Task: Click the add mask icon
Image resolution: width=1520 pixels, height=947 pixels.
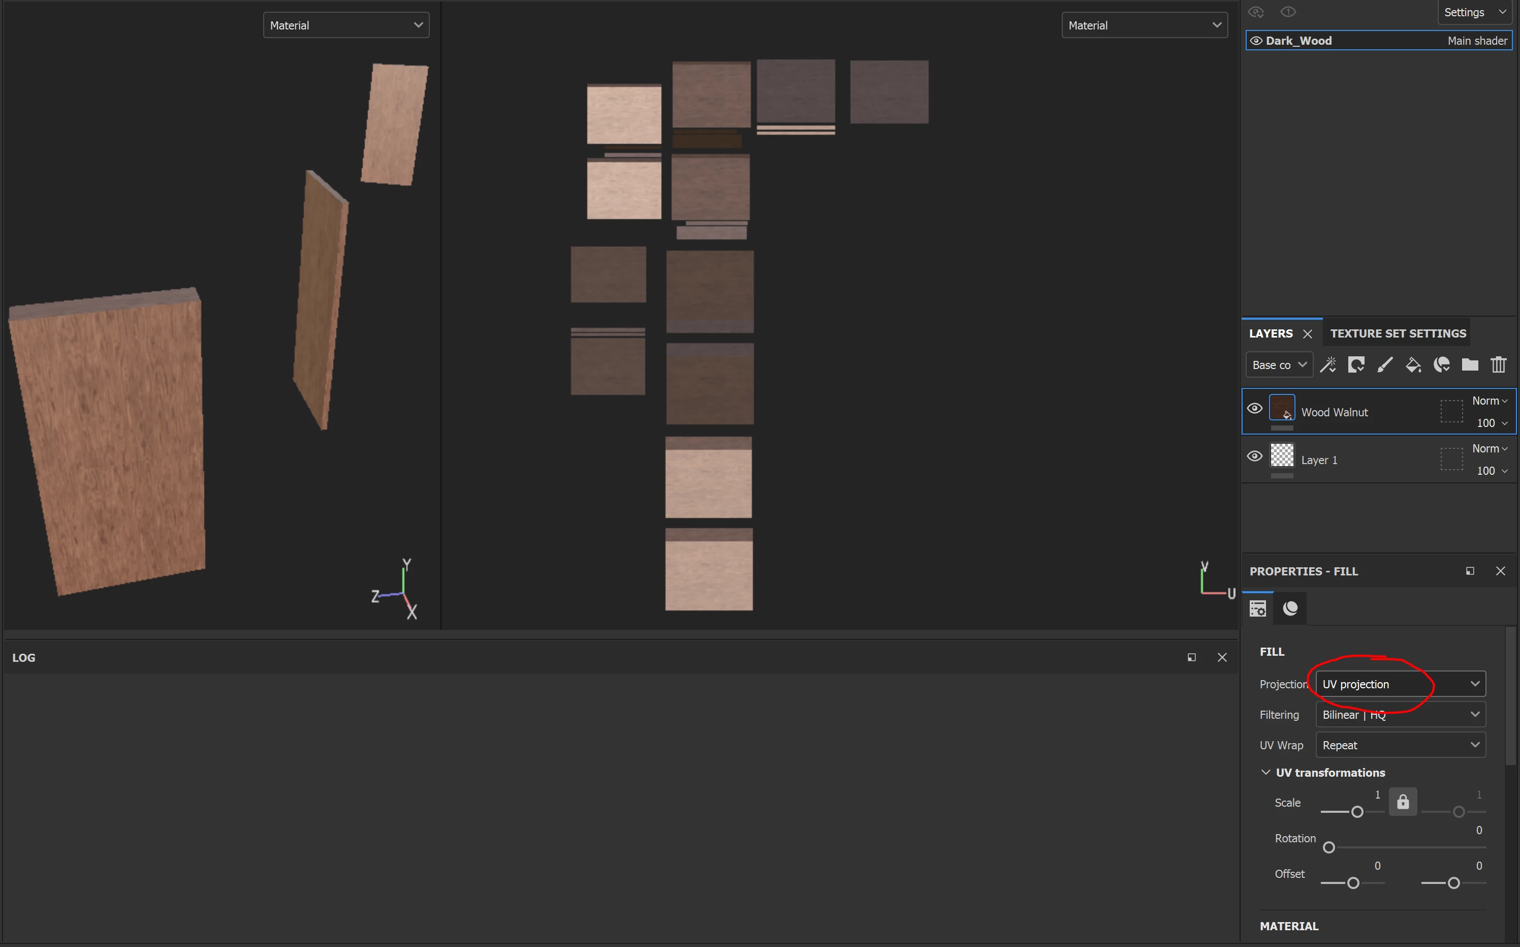Action: point(1356,364)
